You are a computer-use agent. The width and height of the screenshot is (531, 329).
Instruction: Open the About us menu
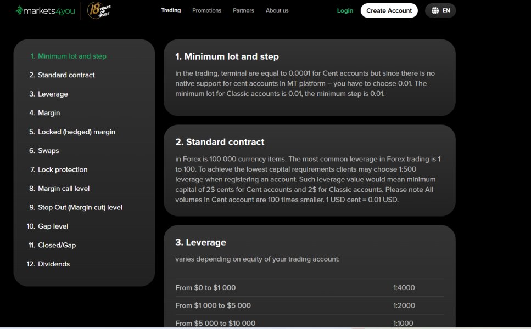tap(277, 10)
